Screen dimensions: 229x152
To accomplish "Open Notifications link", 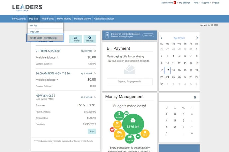I will point(167,3).
